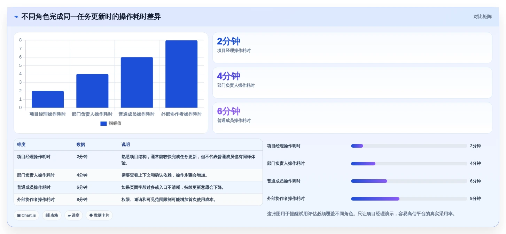506x234 pixels.
Task: Click the 普通成员操作耗时 progress bar
Action: [x=409, y=181]
